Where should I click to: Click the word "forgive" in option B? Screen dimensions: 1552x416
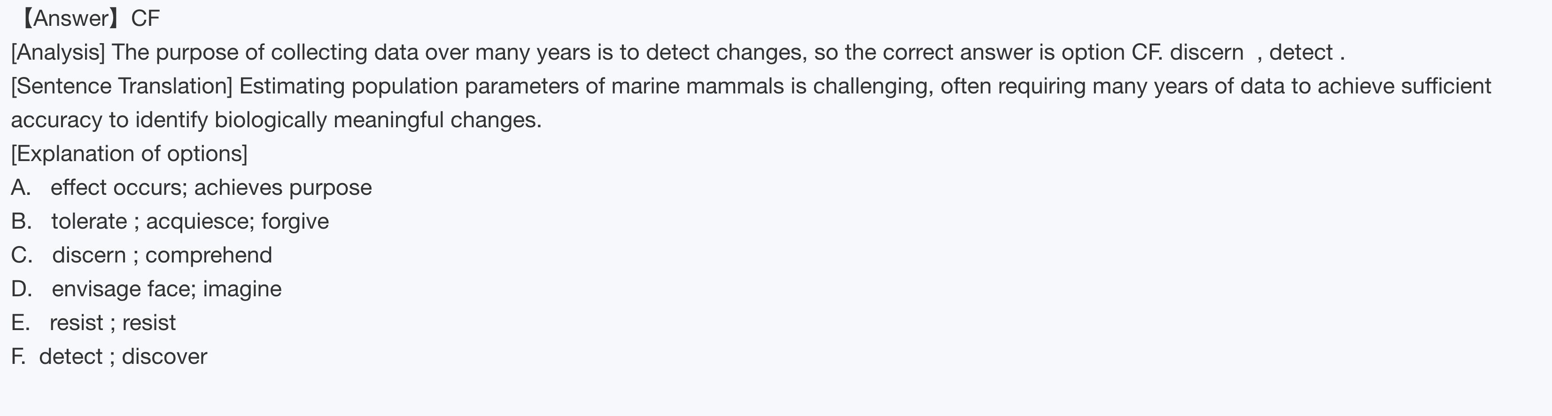coord(295,221)
